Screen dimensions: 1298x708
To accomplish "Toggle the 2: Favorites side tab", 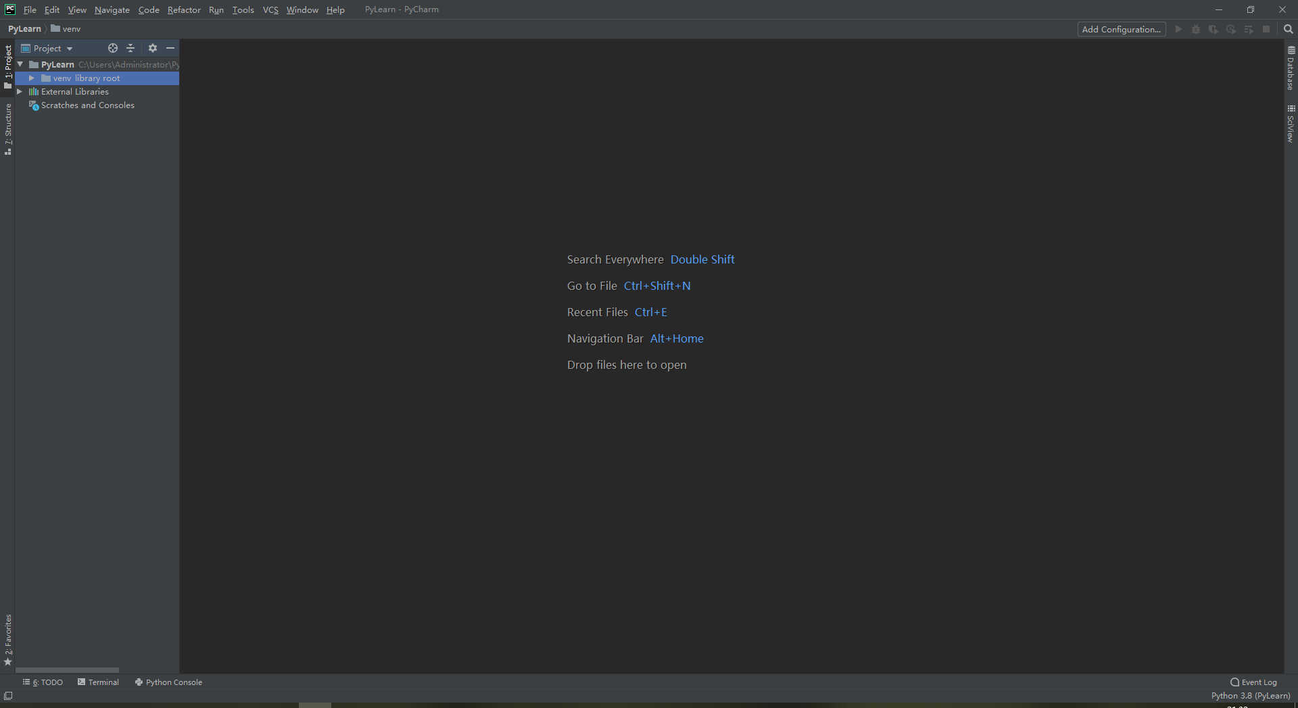I will point(7,640).
